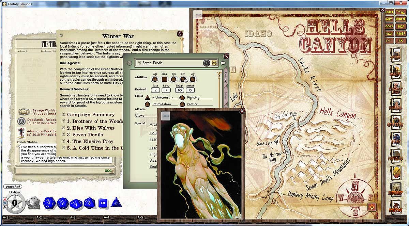
Task: Open 1. Brothers o' the Woods link
Action: pyautogui.click(x=95, y=121)
